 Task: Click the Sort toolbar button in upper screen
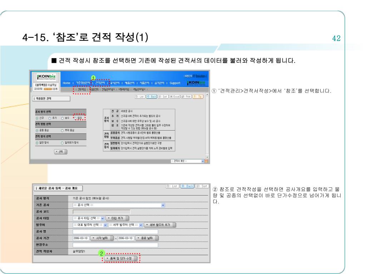coord(163,97)
